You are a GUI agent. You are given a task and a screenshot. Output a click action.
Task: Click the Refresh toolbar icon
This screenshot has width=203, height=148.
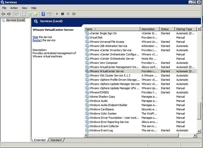(x=30, y=14)
